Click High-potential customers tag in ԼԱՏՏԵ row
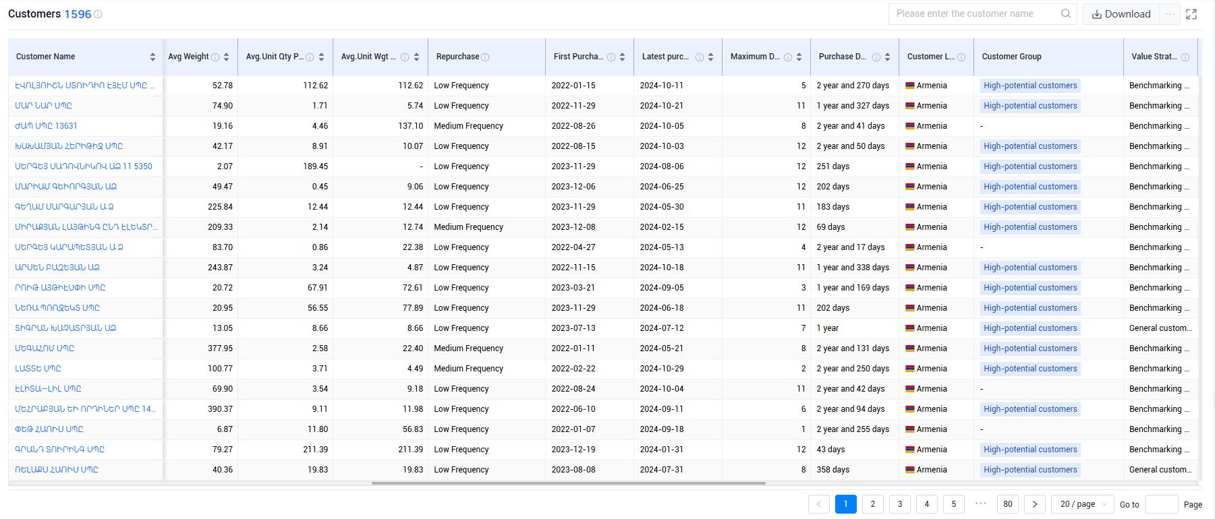 click(x=1030, y=369)
